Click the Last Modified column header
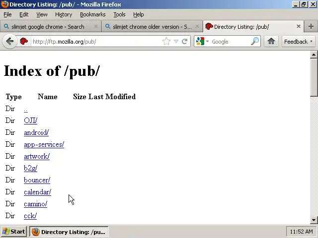 coord(112,97)
